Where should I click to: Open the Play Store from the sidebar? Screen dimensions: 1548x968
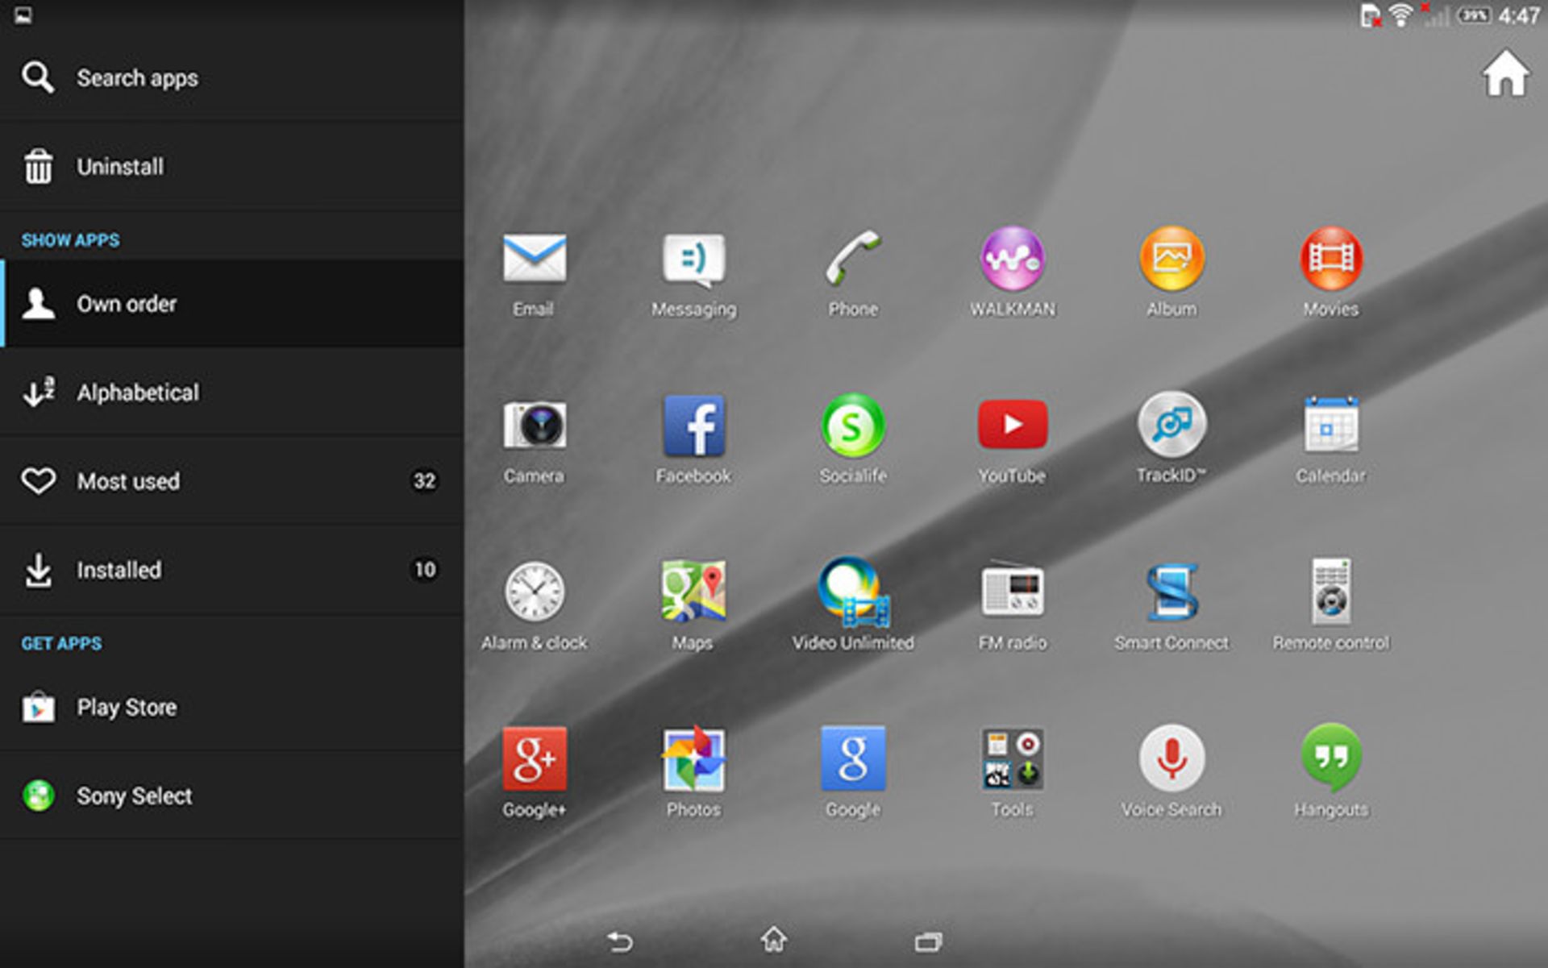[127, 707]
